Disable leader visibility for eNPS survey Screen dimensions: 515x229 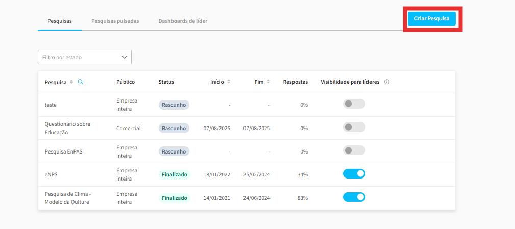click(354, 174)
